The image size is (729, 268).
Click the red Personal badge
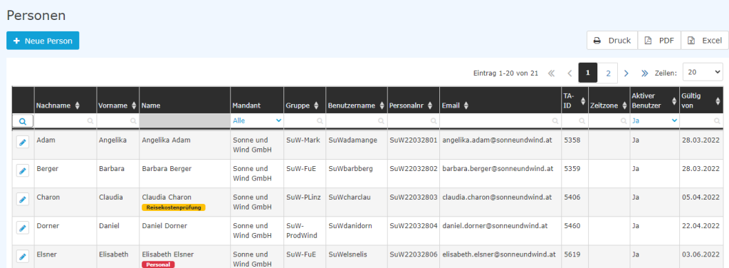(158, 264)
